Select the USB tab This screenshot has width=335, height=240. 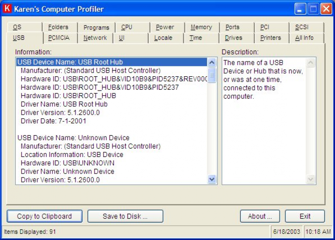pyautogui.click(x=25, y=38)
